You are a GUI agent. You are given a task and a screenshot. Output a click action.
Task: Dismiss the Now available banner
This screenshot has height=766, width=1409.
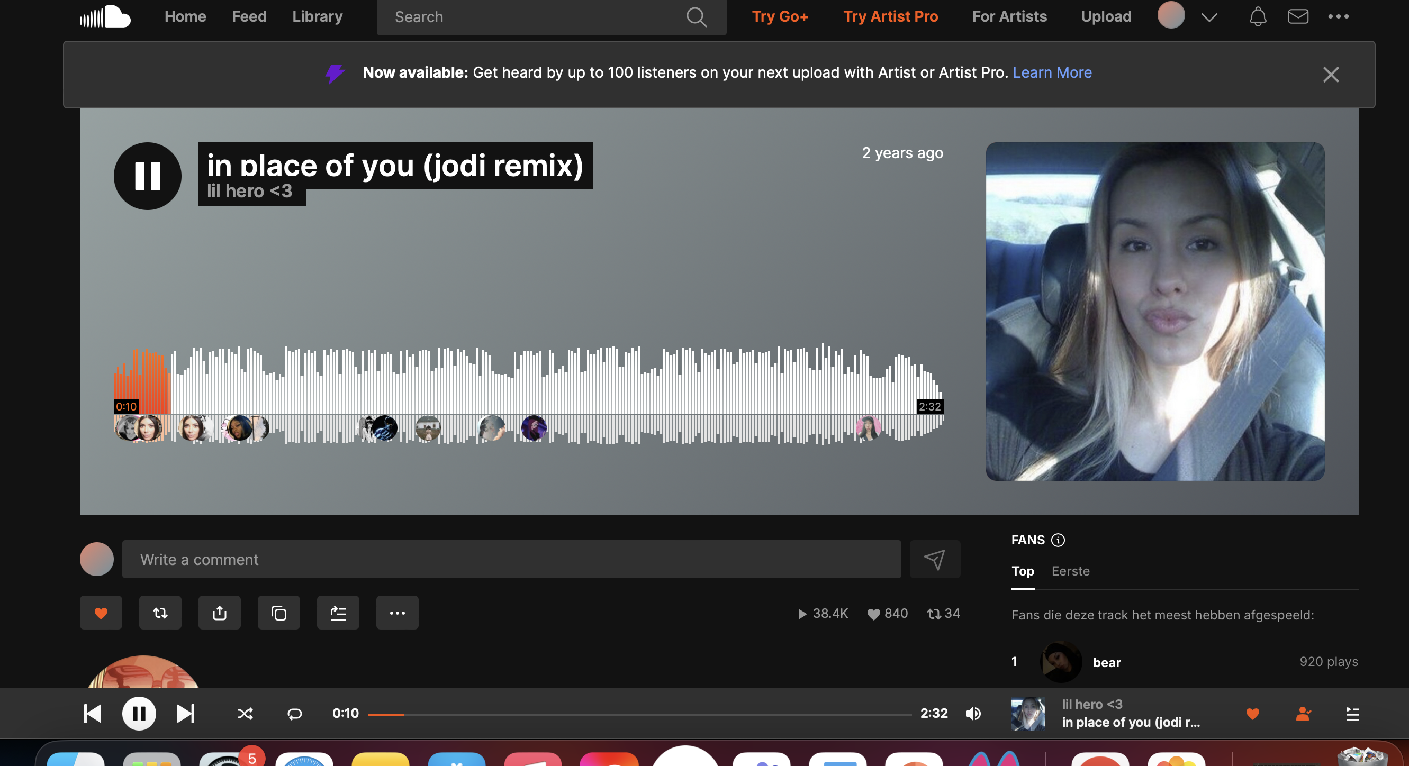pos(1330,75)
